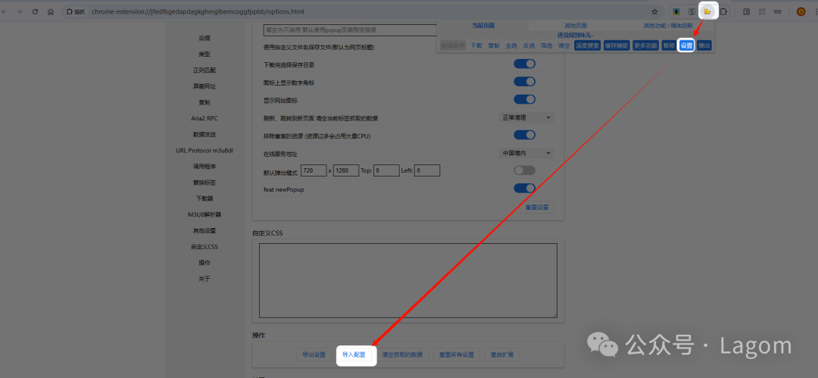Click the chain link icon in toolbar
This screenshot has height=378, width=818.
coord(777,11)
